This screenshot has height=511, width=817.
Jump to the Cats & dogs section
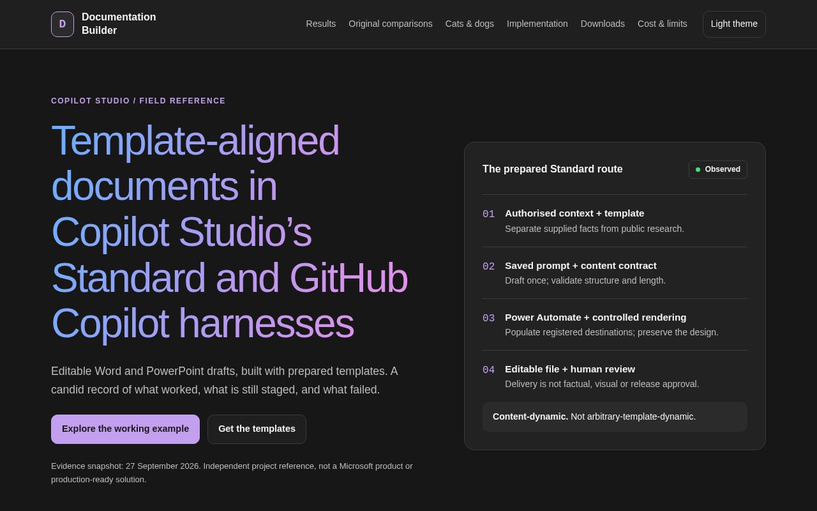pyautogui.click(x=470, y=24)
